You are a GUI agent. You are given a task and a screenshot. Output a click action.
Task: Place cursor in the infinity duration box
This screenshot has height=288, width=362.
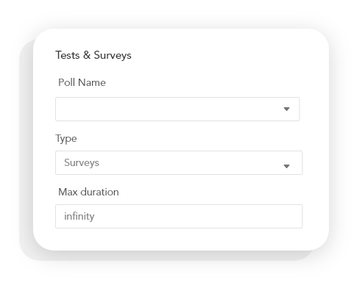pyautogui.click(x=179, y=216)
